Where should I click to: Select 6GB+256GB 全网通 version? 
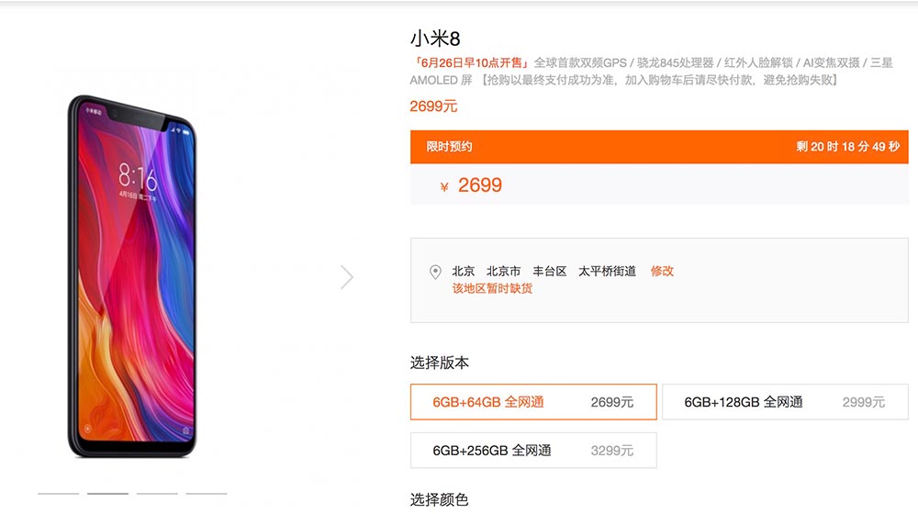click(x=533, y=450)
